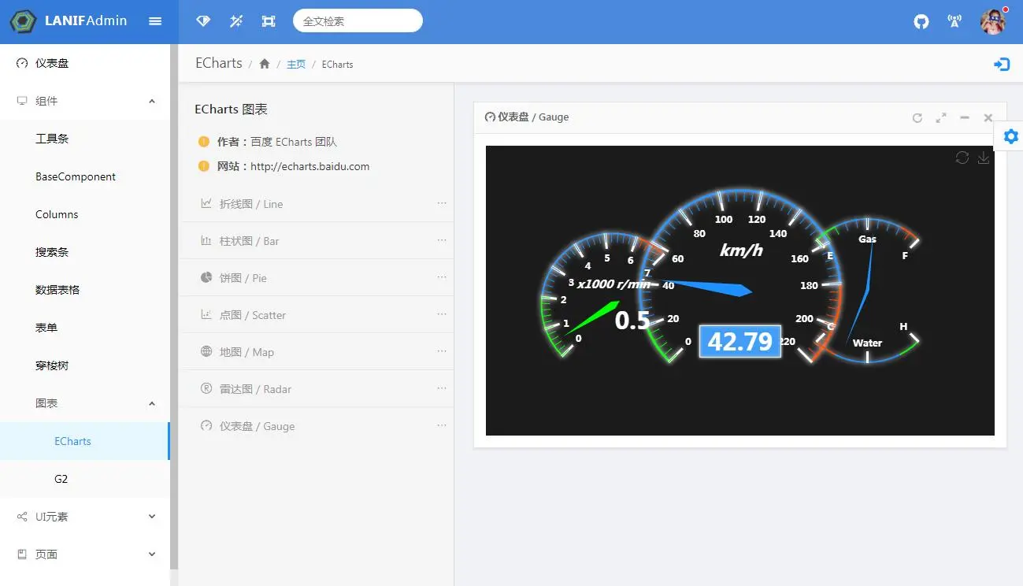Select ECharts in sidebar submenu
1023x586 pixels.
84,441
